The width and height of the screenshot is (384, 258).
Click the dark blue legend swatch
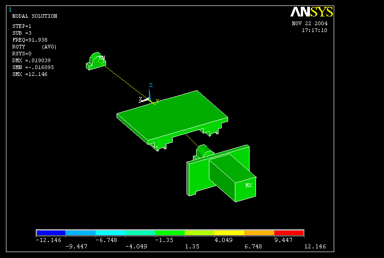point(51,233)
